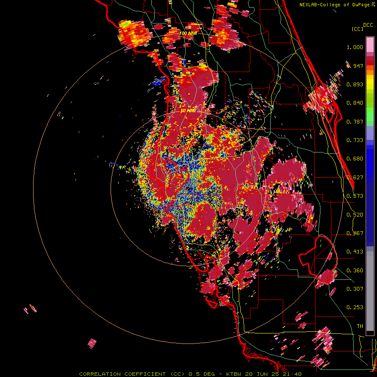Select the 0.413 scale value
The height and width of the screenshot is (377, 377).
355,252
